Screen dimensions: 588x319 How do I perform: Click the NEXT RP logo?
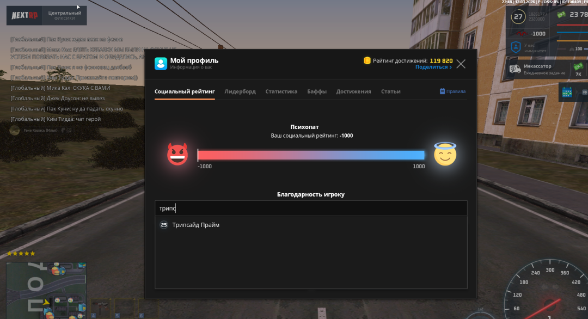tap(25, 15)
